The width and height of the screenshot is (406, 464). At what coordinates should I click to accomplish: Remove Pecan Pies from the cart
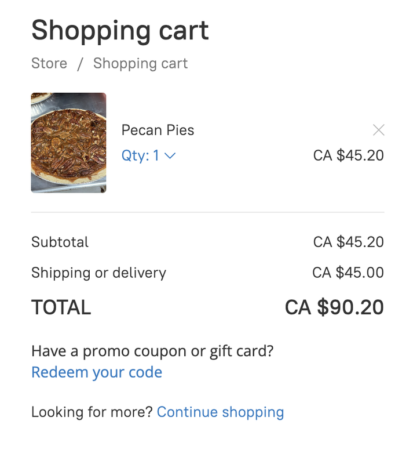(378, 130)
